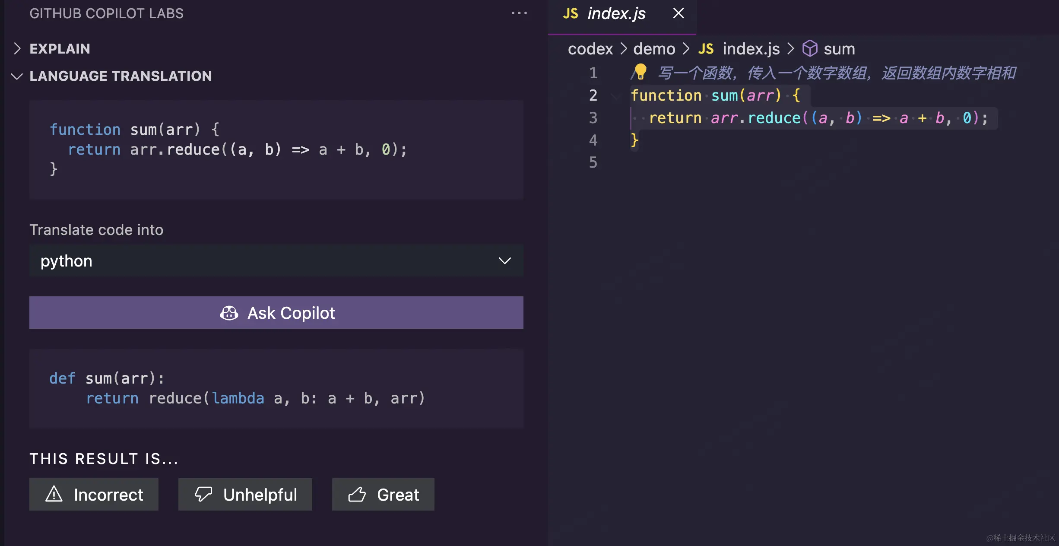Click the demo breadcrumb folder

[654, 49]
